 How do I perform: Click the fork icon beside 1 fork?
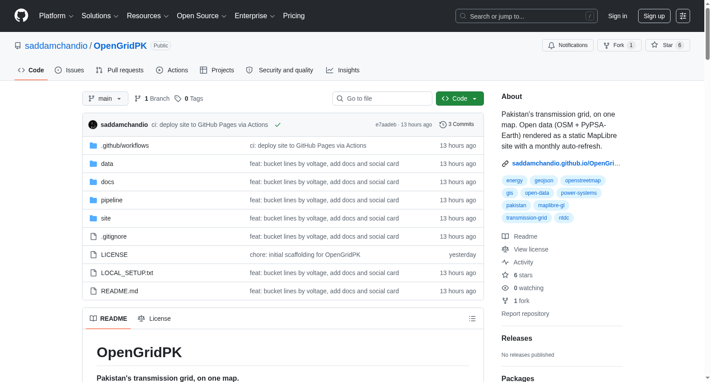[505, 301]
